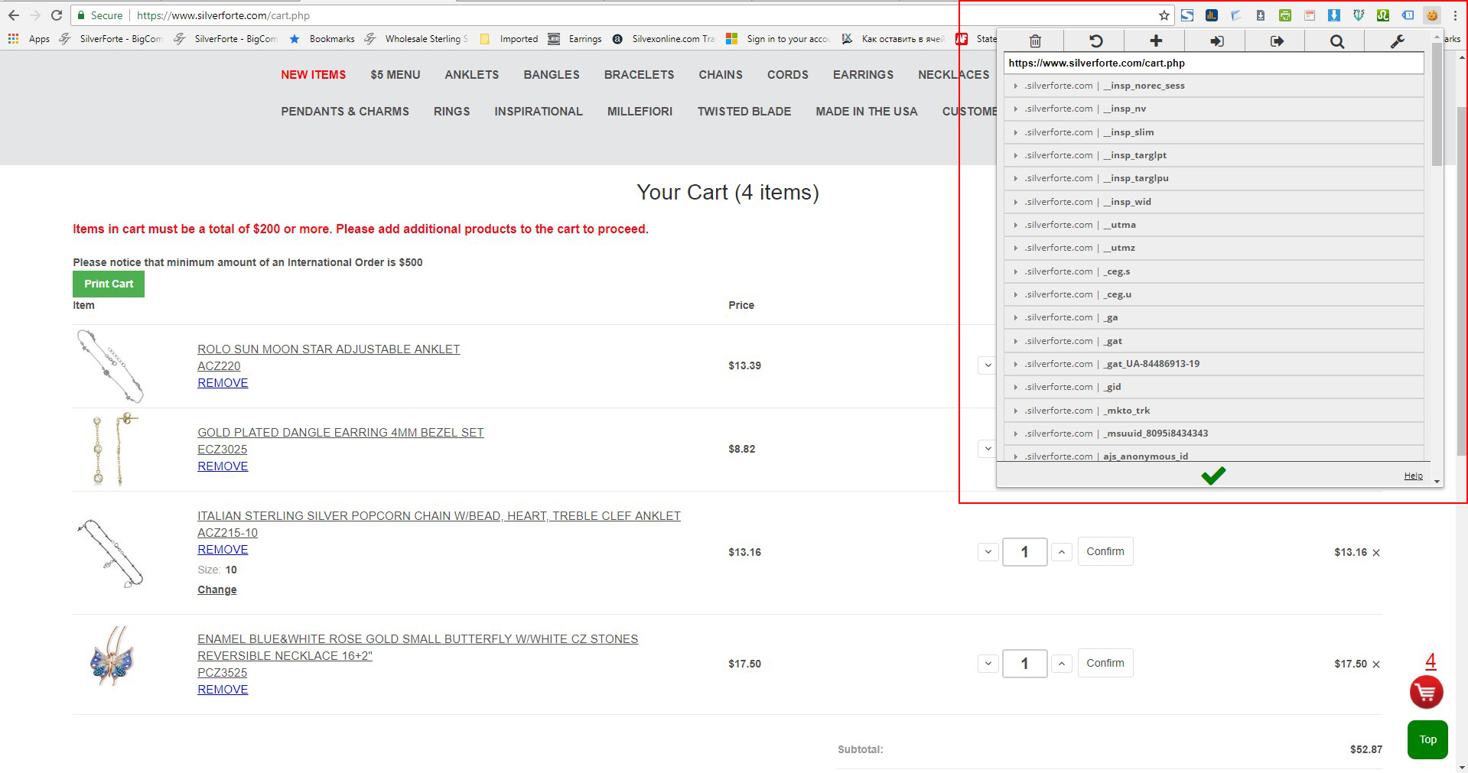
Task: Expand the __insp_targlpt cookie row
Action: 1214,155
